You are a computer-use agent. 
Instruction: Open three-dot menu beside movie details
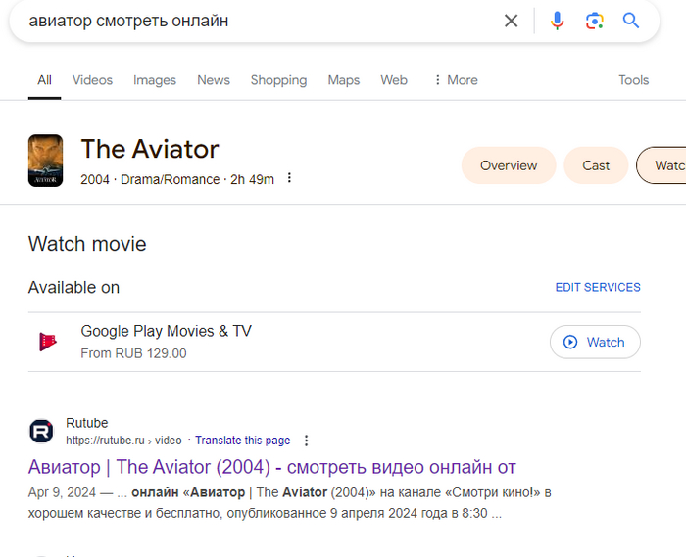click(x=289, y=179)
